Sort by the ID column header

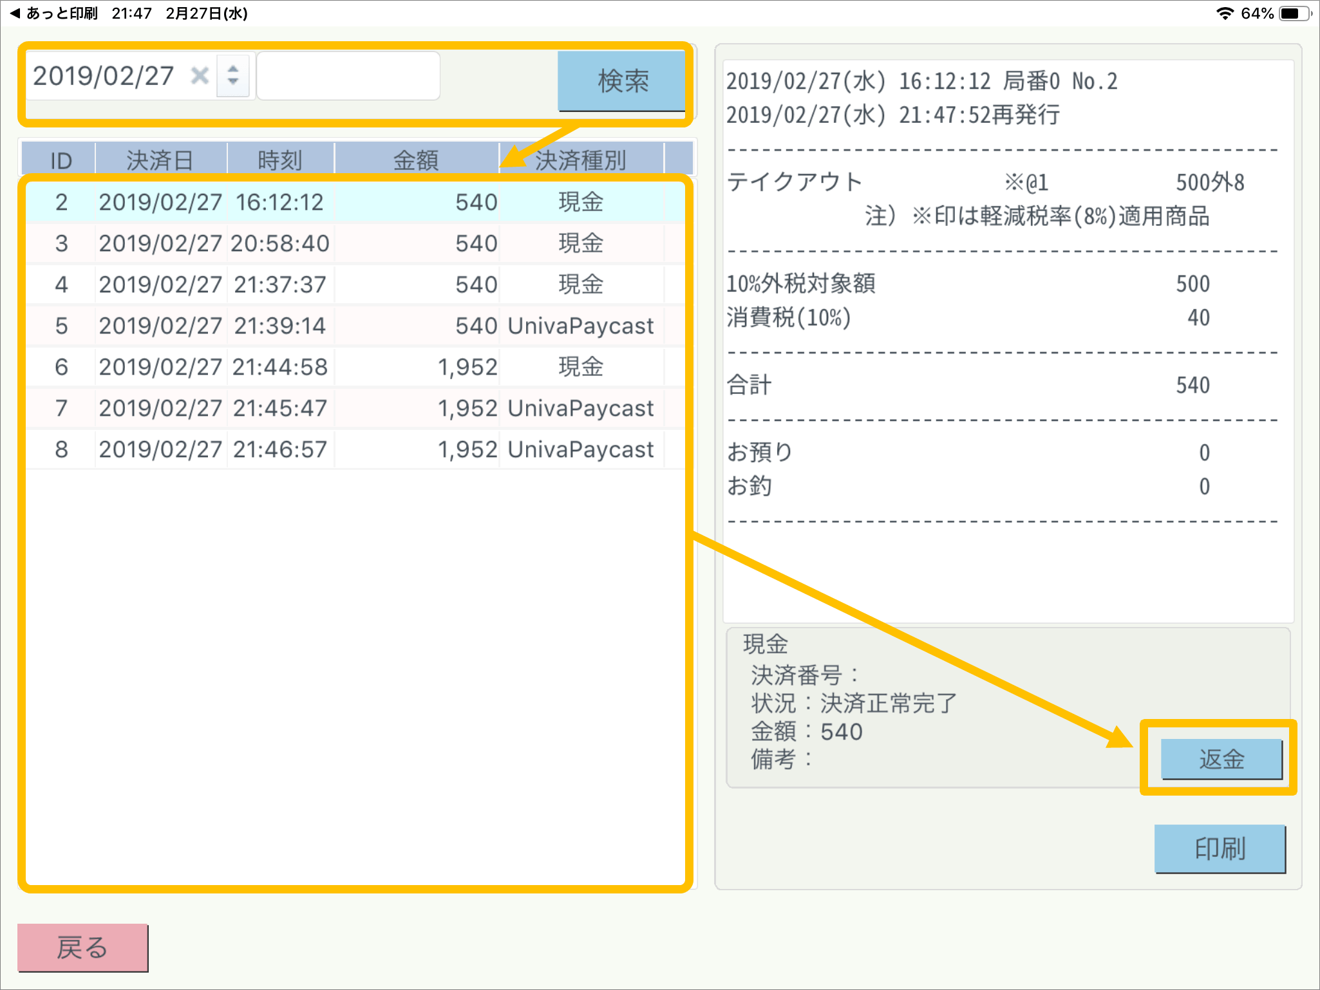(61, 160)
